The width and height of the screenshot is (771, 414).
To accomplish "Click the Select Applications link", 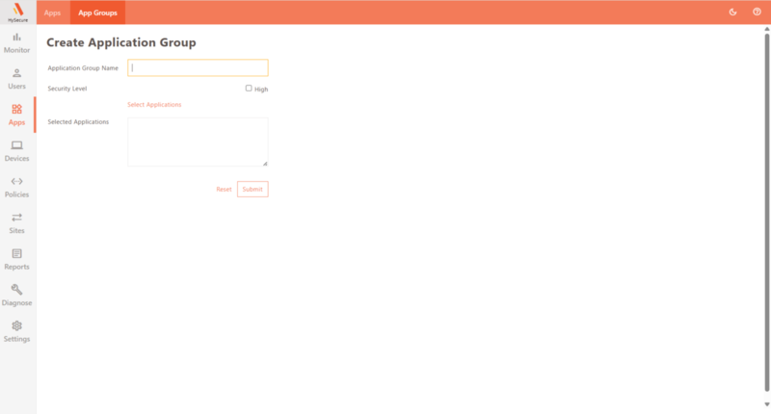I will [x=154, y=105].
